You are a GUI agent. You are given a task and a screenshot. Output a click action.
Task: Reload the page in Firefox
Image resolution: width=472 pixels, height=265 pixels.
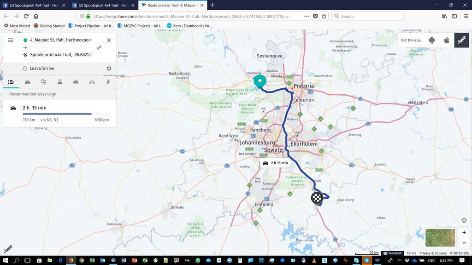pos(26,16)
